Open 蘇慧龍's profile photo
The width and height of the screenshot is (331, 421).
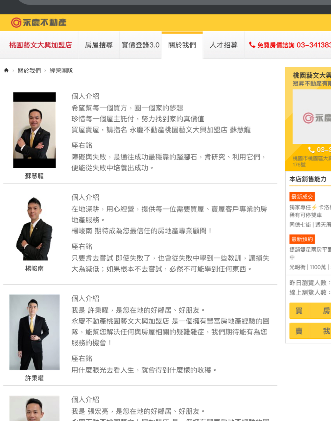[x=35, y=130]
